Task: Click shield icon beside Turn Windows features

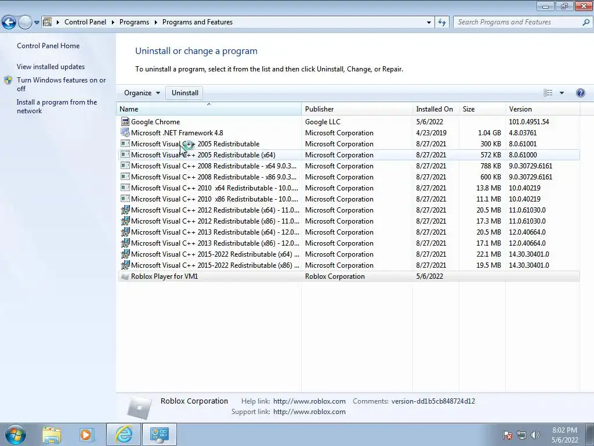Action: 8,80
